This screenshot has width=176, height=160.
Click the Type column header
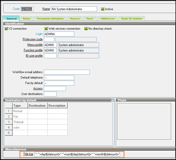[x=20, y=106]
